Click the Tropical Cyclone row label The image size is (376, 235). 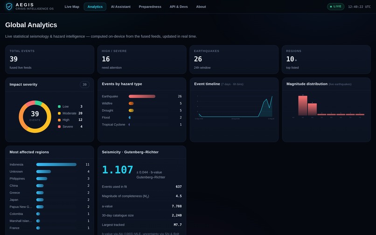pyautogui.click(x=113, y=124)
